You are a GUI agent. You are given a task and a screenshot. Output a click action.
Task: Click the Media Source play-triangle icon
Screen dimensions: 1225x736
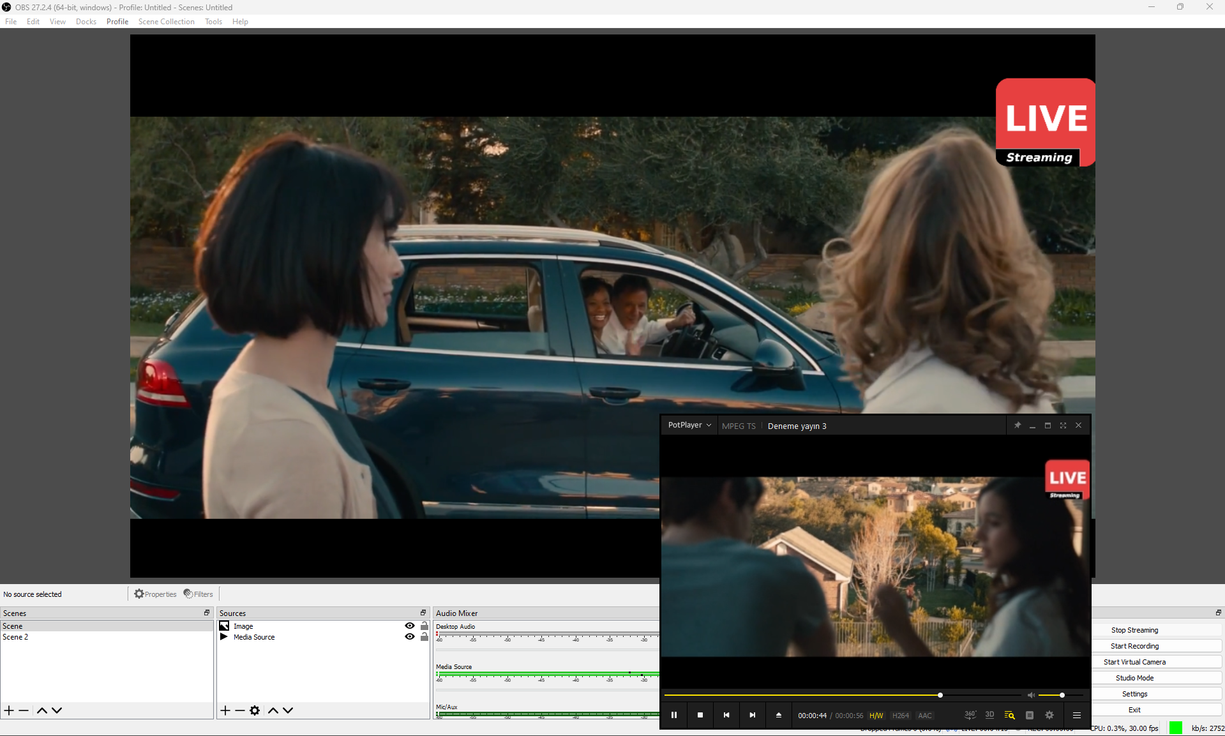(x=224, y=636)
